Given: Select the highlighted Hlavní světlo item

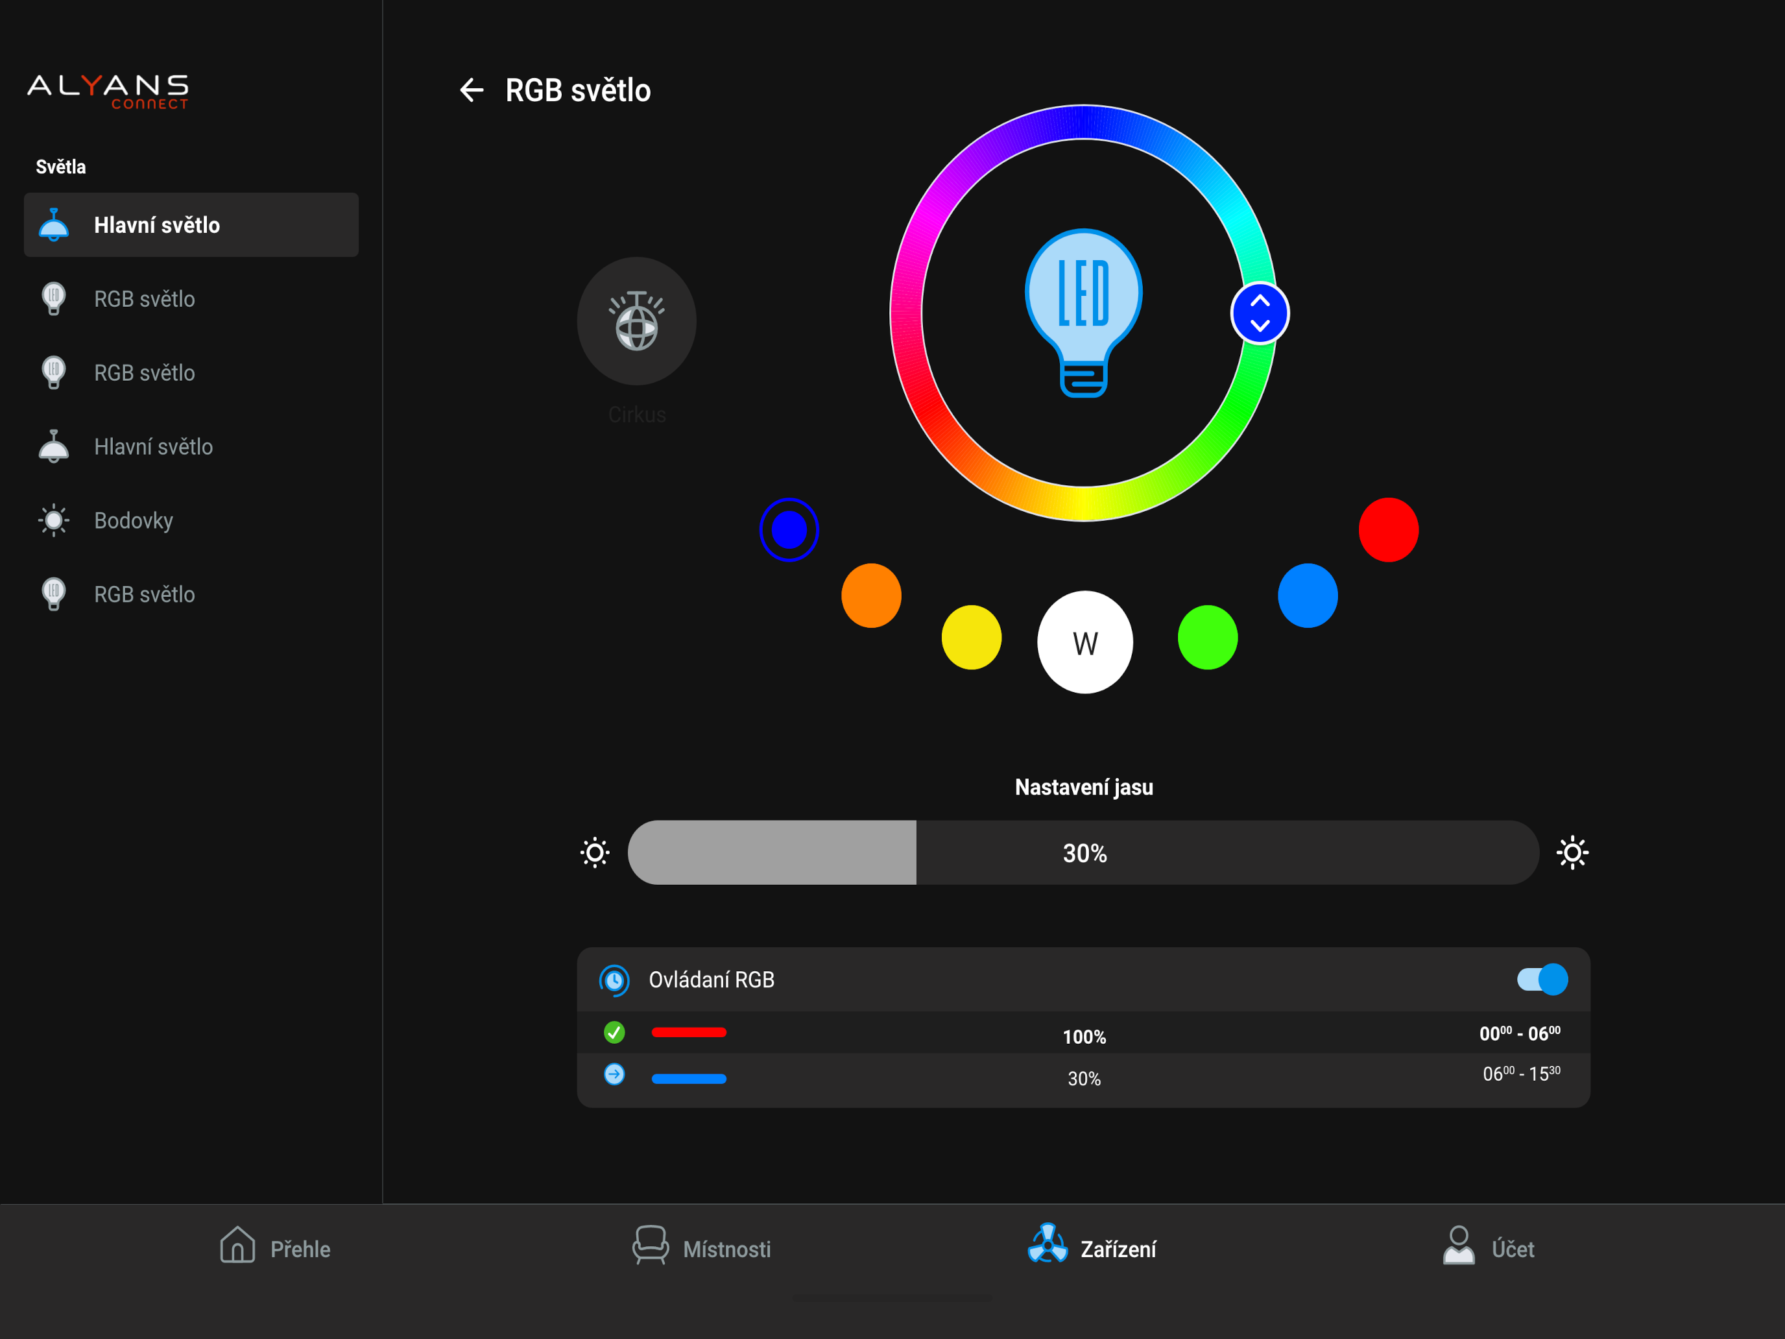Looking at the screenshot, I should pyautogui.click(x=191, y=225).
